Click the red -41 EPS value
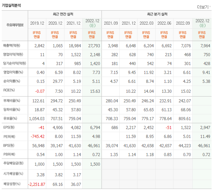 [41, 128]
